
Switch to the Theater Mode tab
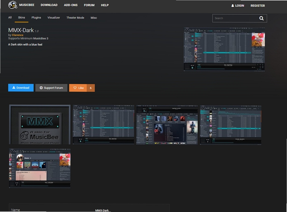pos(75,18)
